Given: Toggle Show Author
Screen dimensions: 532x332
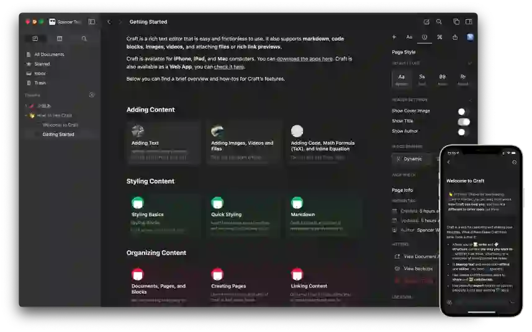Looking at the screenshot, I should click(x=464, y=132).
